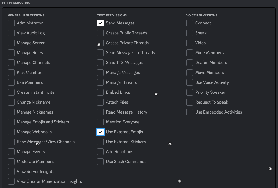The image size is (278, 188).
Task: Toggle Manage Webhooks on
Action: [11, 132]
